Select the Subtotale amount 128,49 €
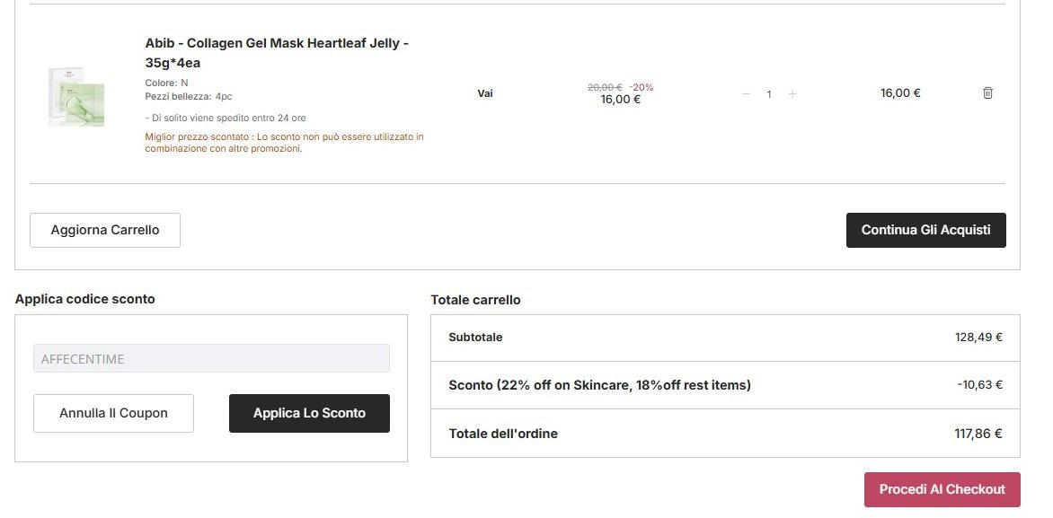This screenshot has width=1053, height=518. 978,338
